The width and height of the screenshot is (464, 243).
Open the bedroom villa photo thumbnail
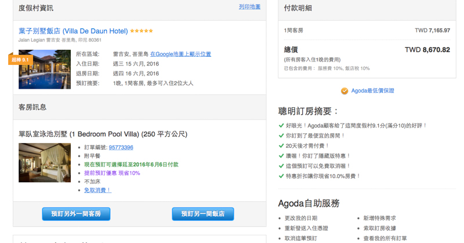(x=45, y=162)
